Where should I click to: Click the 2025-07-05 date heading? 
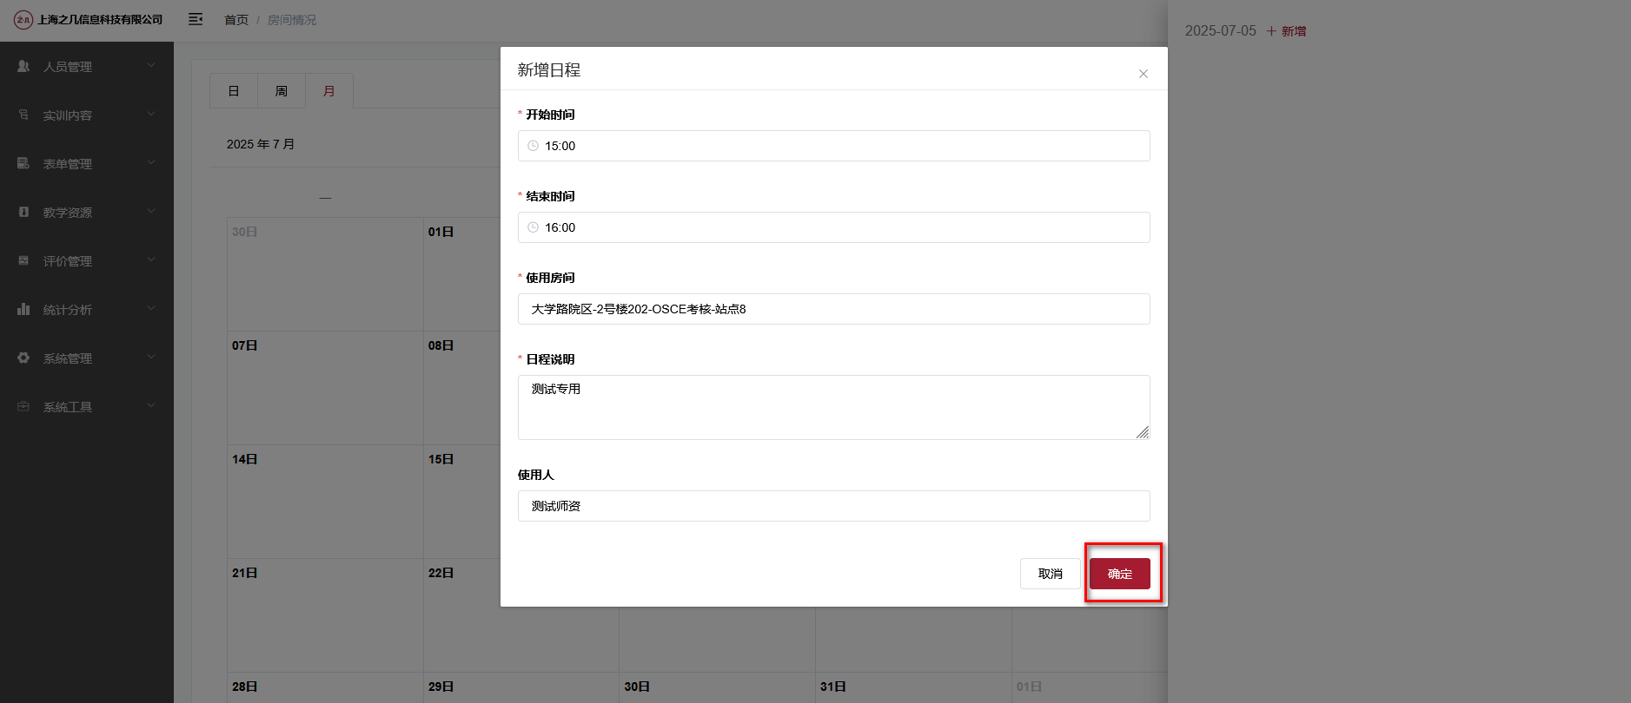click(1221, 31)
